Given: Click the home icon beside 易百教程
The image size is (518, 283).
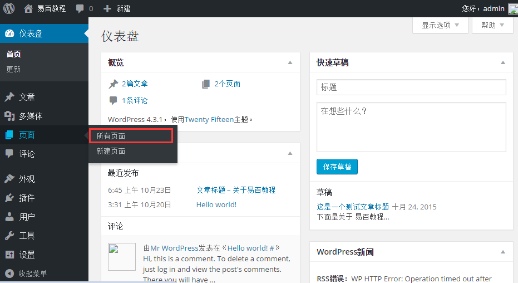Looking at the screenshot, I should (28, 8).
